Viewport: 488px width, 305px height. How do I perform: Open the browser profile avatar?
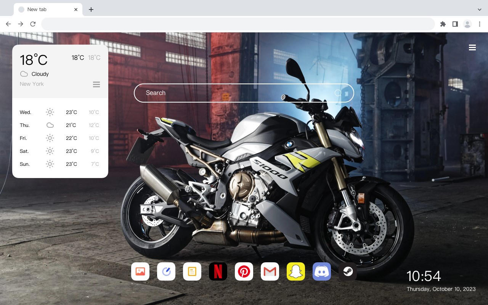pyautogui.click(x=467, y=24)
